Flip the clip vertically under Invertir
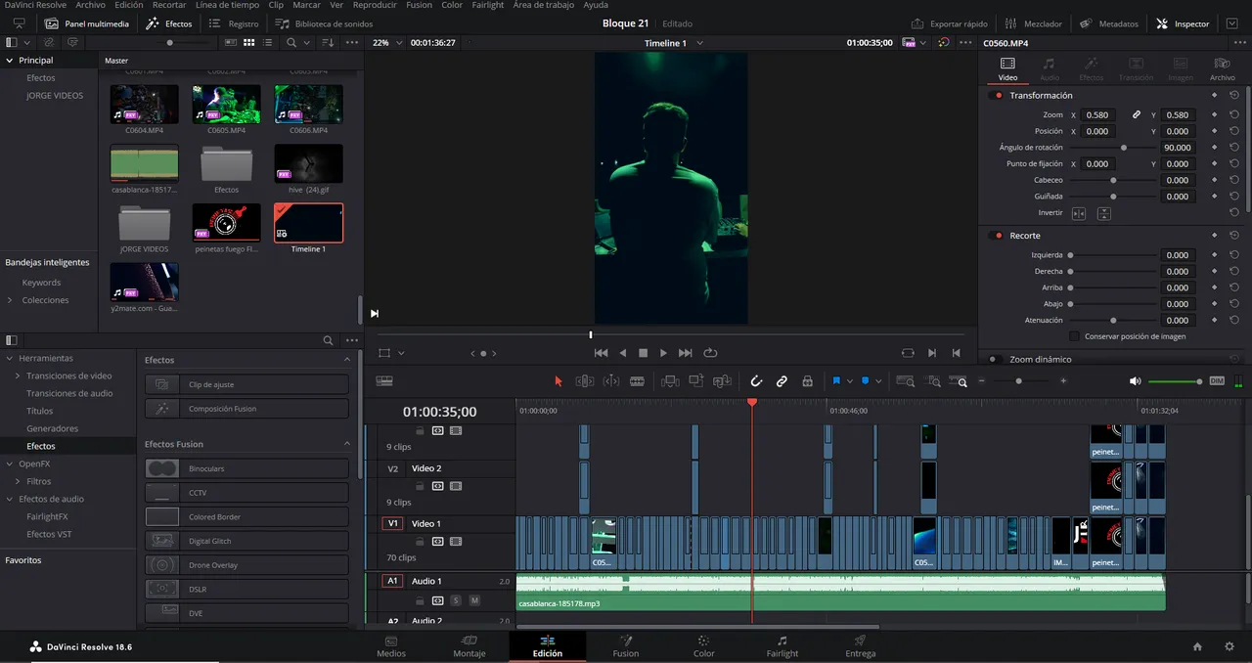Image resolution: width=1252 pixels, height=663 pixels. tap(1103, 213)
